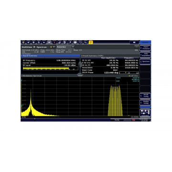Click the Undo arrow icon
Viewport: 172px width, 172px height.
(44, 43)
